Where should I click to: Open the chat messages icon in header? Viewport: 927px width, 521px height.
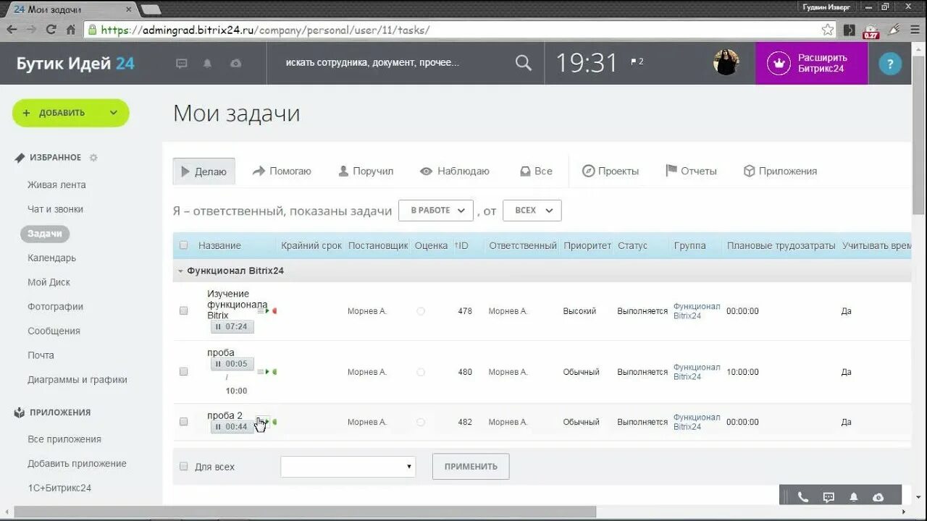[x=182, y=64]
